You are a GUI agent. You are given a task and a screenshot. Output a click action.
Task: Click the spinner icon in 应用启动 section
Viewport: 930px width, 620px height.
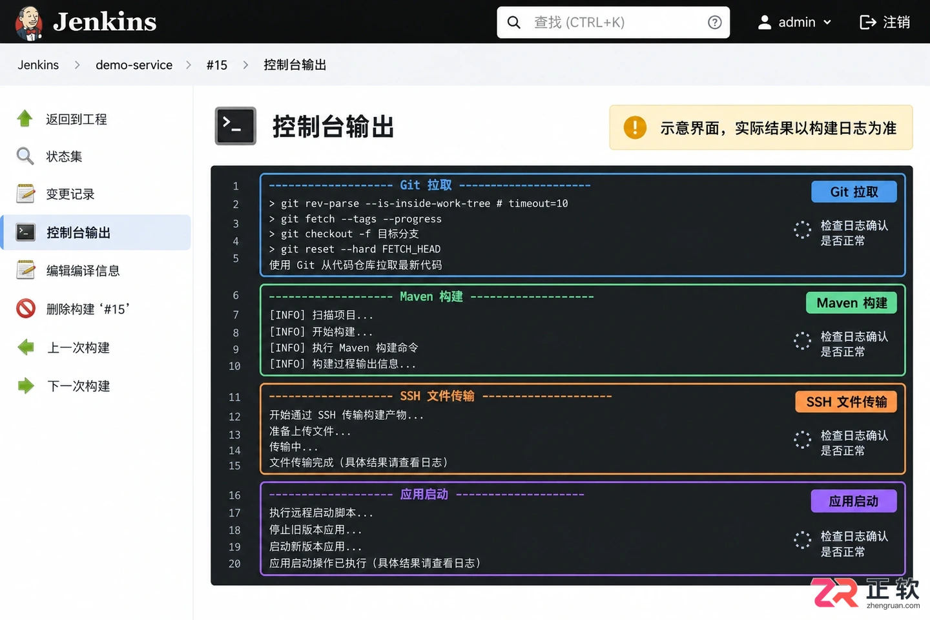click(x=802, y=541)
